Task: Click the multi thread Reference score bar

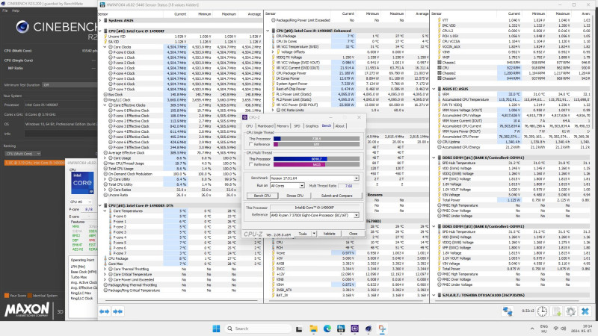Action: [316, 164]
